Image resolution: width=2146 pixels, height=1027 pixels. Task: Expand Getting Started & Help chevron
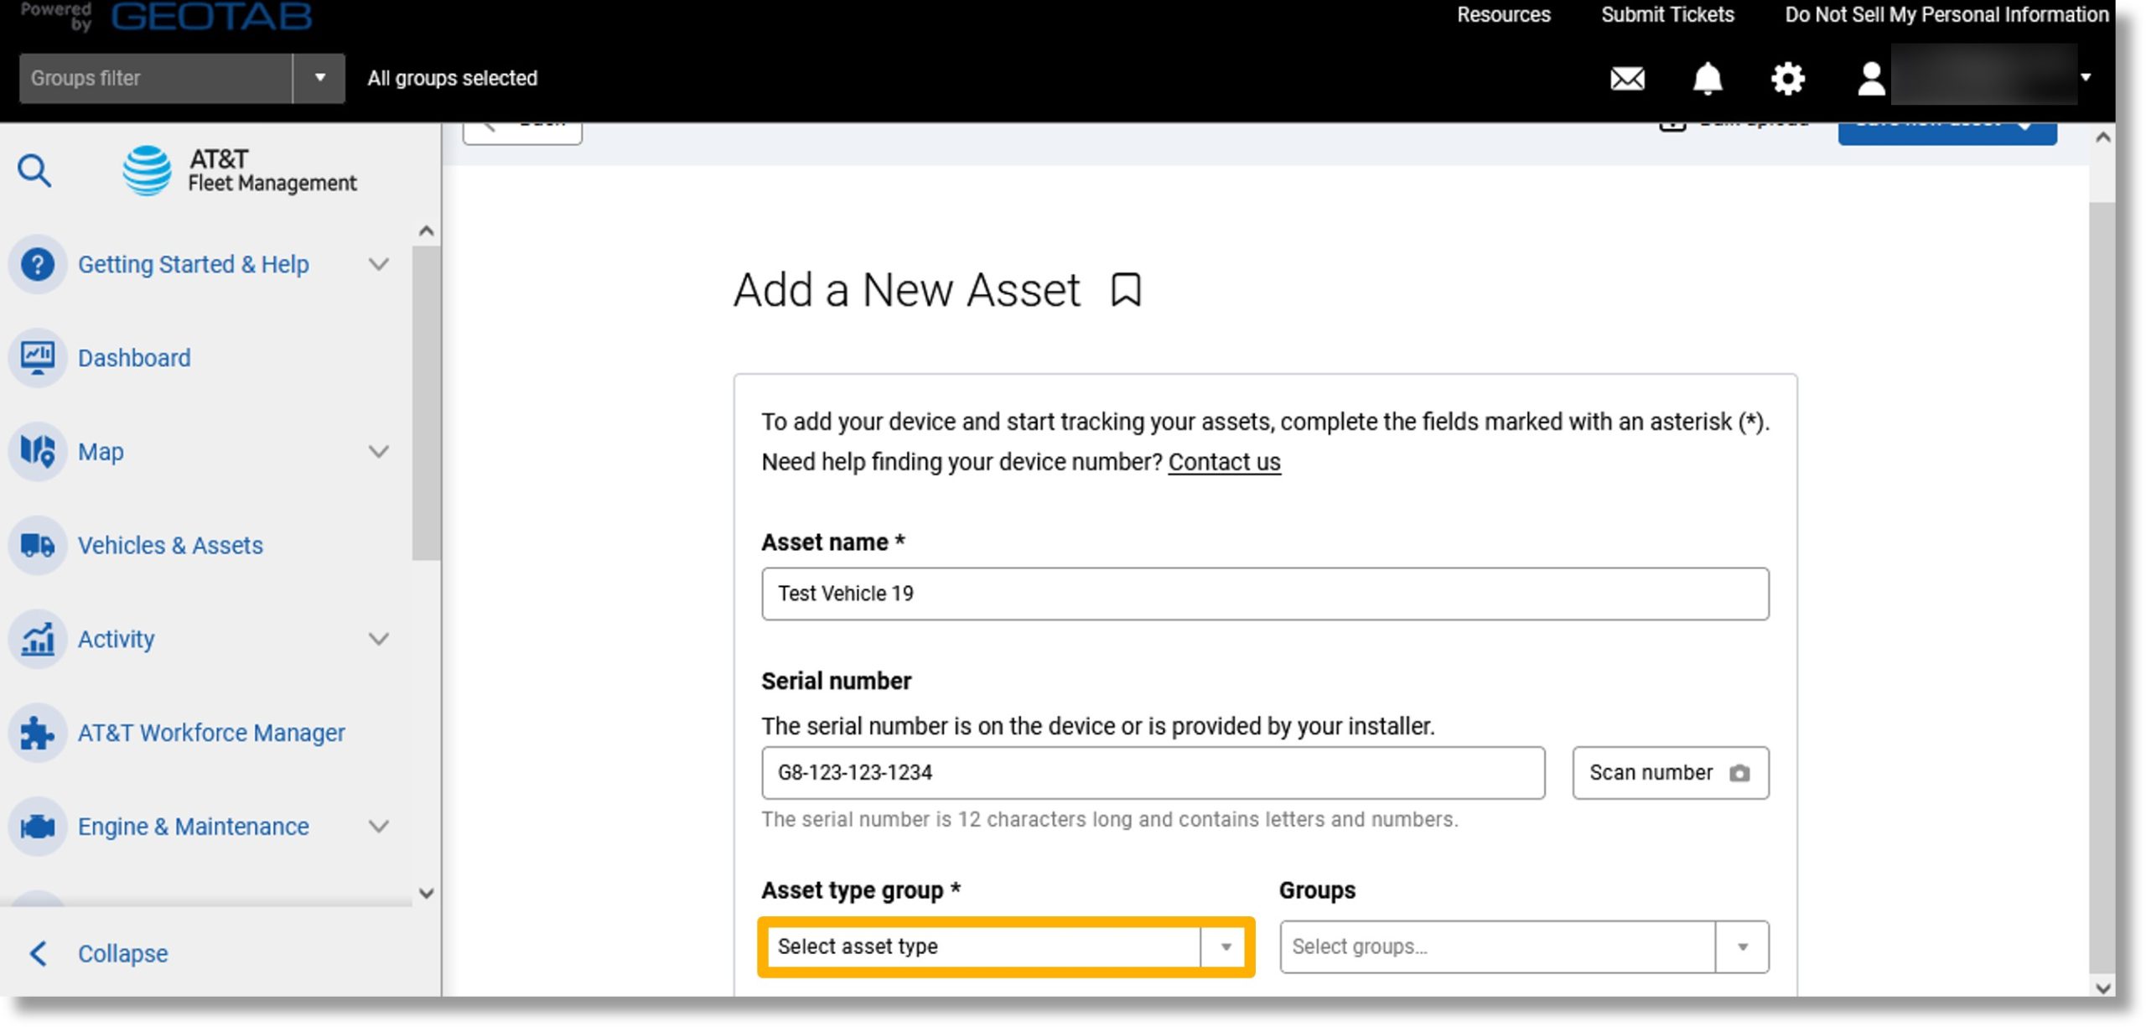click(x=379, y=265)
